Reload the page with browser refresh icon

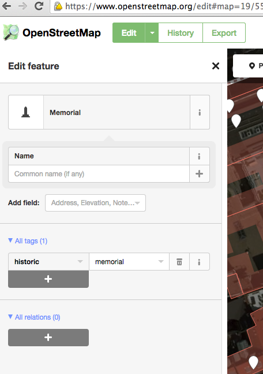pyautogui.click(x=39, y=6)
